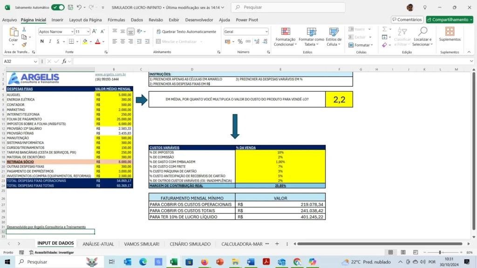Decrease font size with the smaller A icon
The height and width of the screenshot is (268, 477).
102,31
